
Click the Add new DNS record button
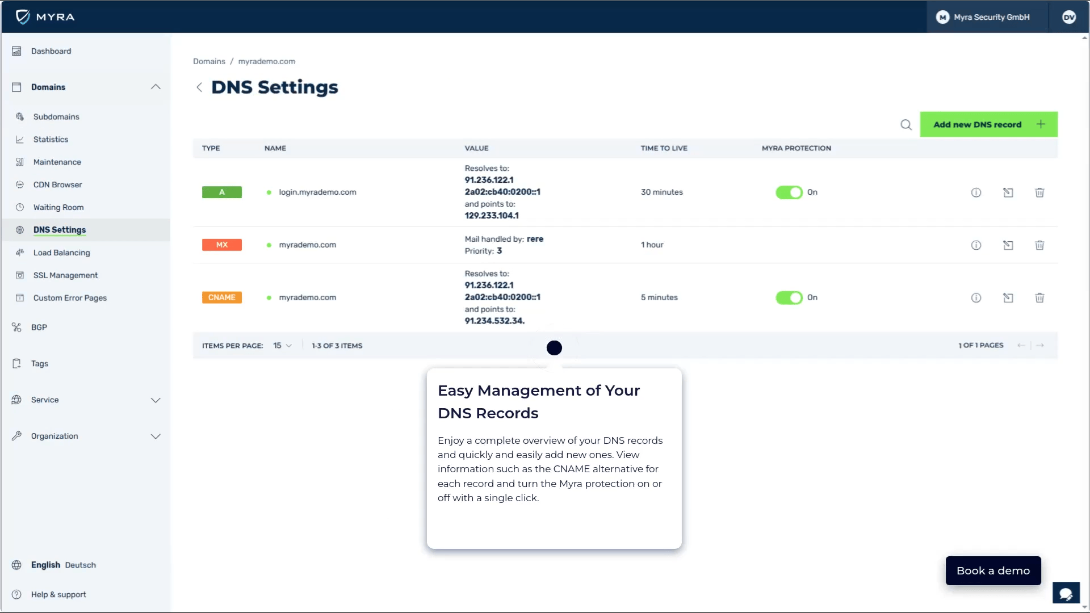(x=988, y=124)
